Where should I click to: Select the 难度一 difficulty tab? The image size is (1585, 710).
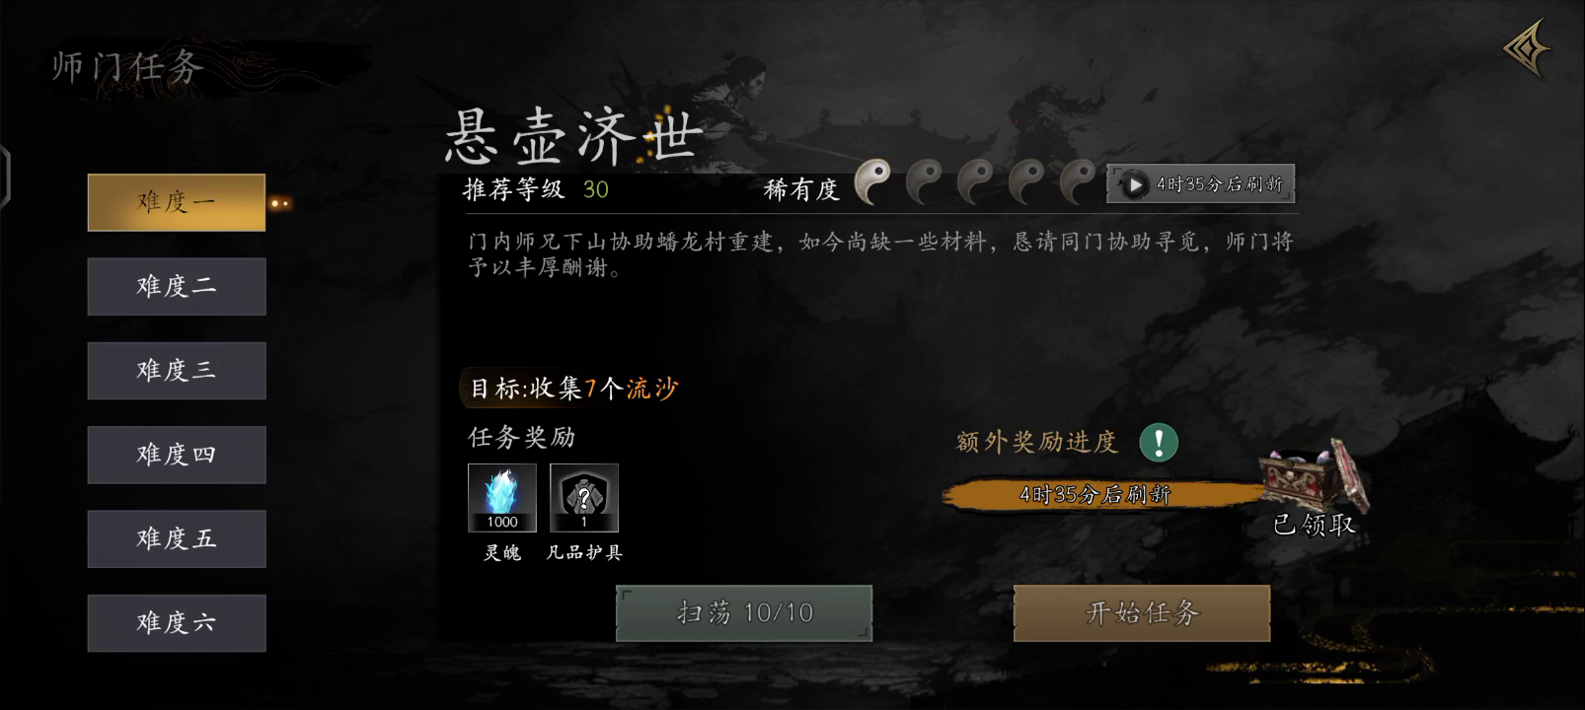177,202
